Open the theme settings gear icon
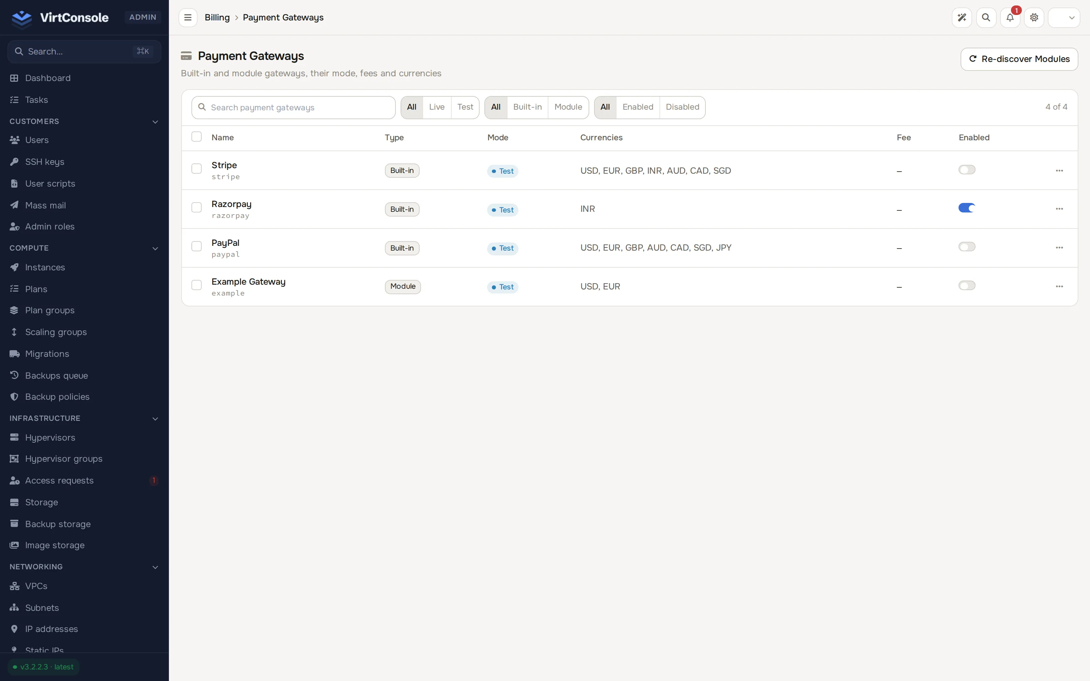This screenshot has height=681, width=1090. pyautogui.click(x=1034, y=18)
